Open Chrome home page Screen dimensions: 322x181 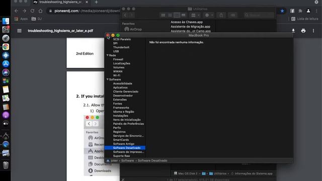pos(40,11)
